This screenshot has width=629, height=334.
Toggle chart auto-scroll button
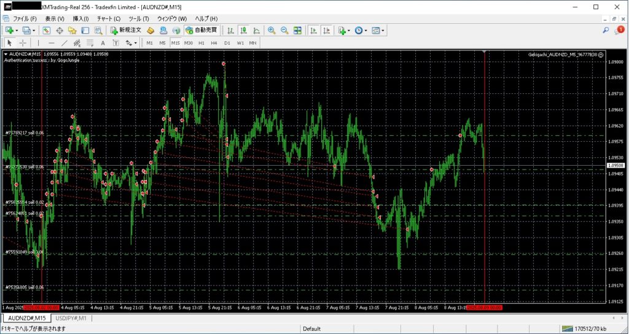[313, 30]
